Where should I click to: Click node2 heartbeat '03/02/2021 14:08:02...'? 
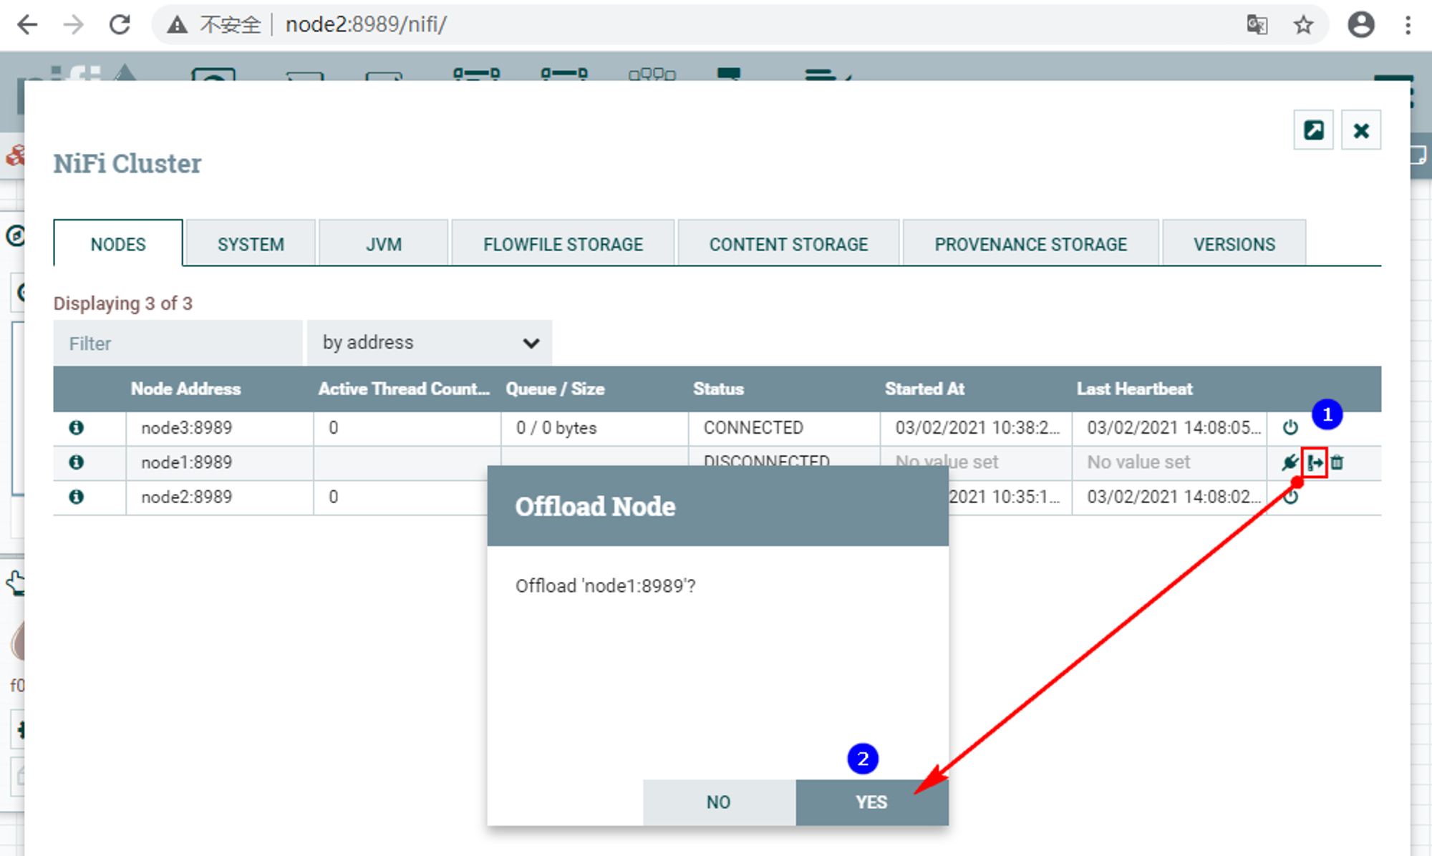tap(1174, 497)
